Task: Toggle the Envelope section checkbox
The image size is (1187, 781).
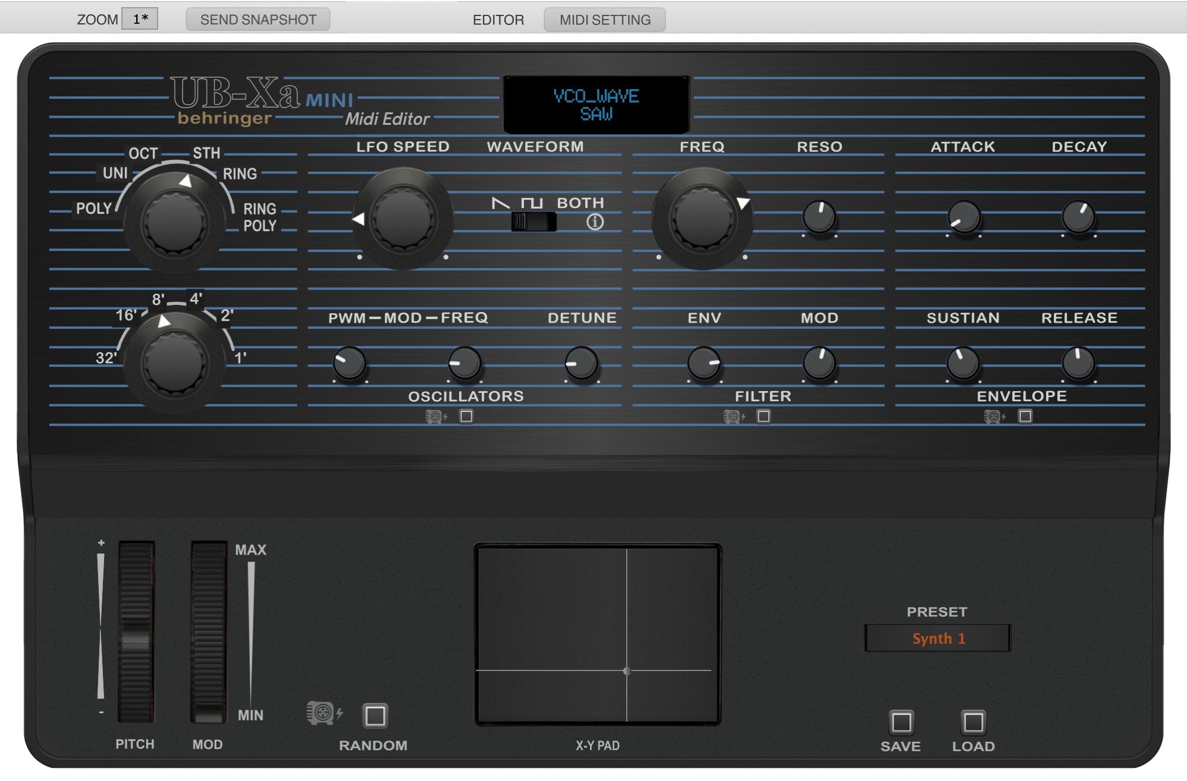Action: coord(1025,417)
